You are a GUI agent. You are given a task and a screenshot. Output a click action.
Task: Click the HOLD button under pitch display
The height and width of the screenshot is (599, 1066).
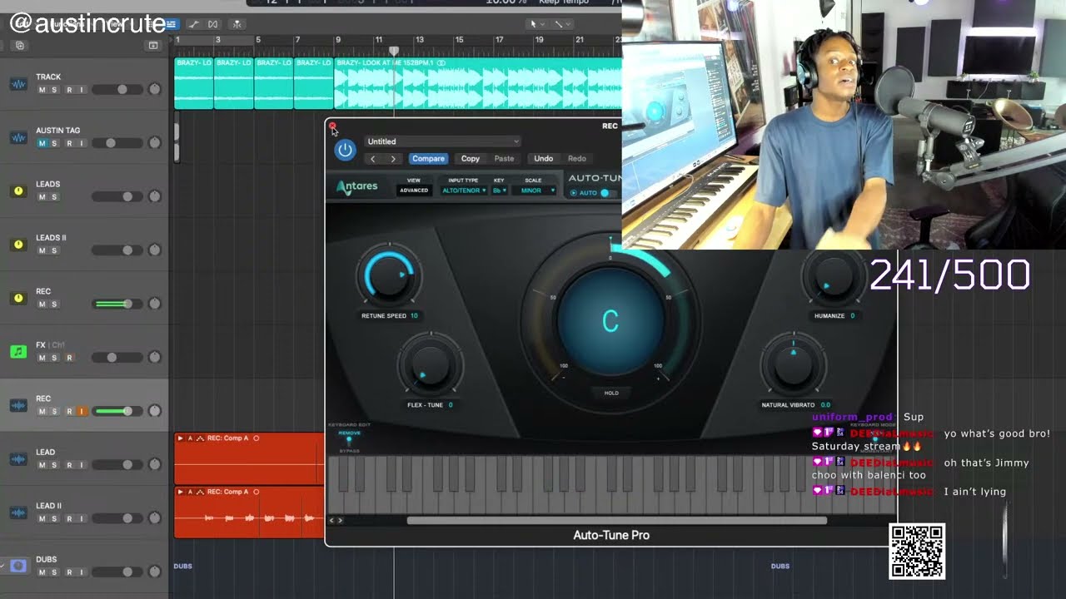tap(611, 393)
